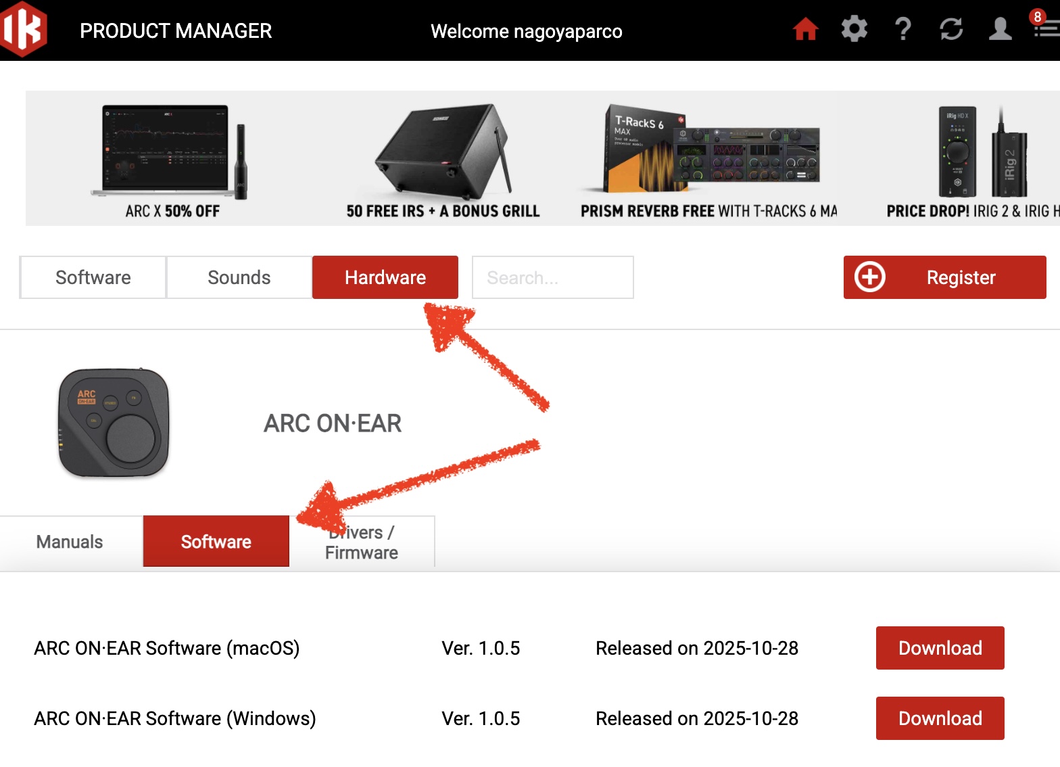Open settings with the gear icon
1060x767 pixels.
(x=854, y=29)
